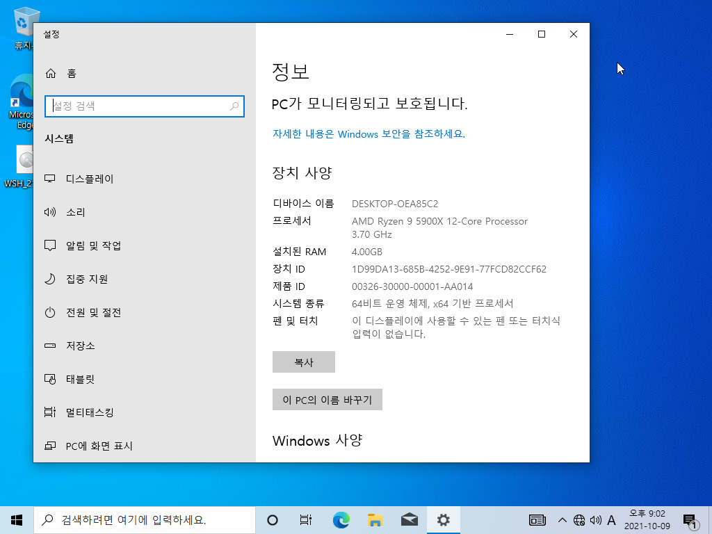Minimize the Settings window
Viewport: 712px width, 534px height.
point(510,34)
